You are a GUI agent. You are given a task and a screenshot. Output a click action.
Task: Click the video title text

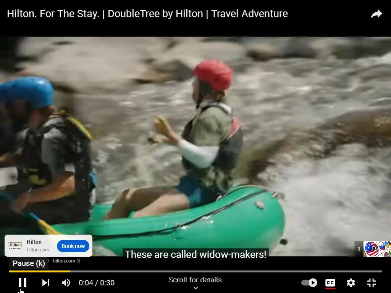click(x=147, y=14)
